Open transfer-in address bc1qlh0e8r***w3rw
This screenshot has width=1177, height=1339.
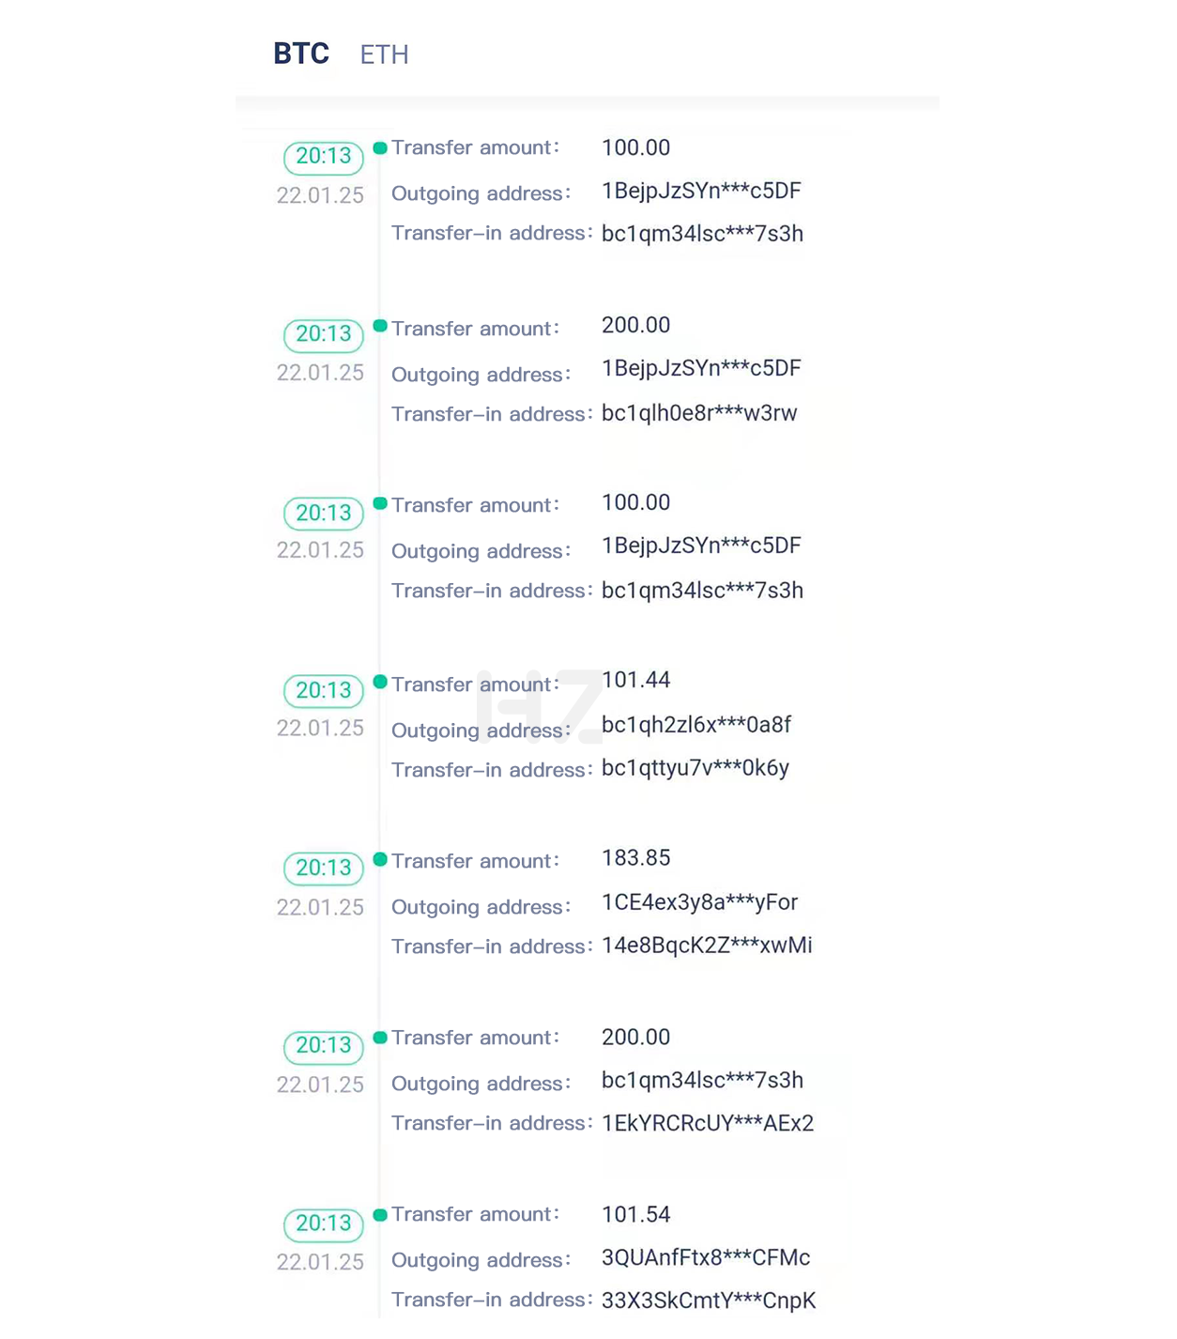[699, 413]
